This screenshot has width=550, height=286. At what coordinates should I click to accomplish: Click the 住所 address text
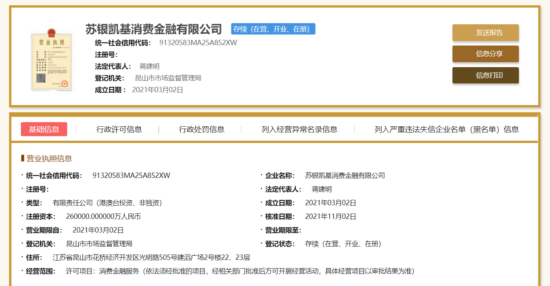[151, 258]
